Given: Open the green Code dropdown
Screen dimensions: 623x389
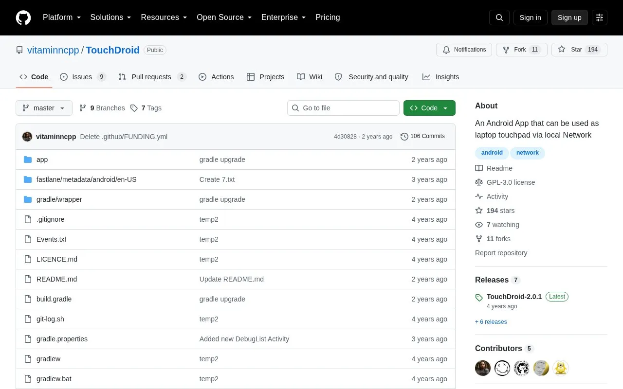Looking at the screenshot, I should pyautogui.click(x=429, y=108).
